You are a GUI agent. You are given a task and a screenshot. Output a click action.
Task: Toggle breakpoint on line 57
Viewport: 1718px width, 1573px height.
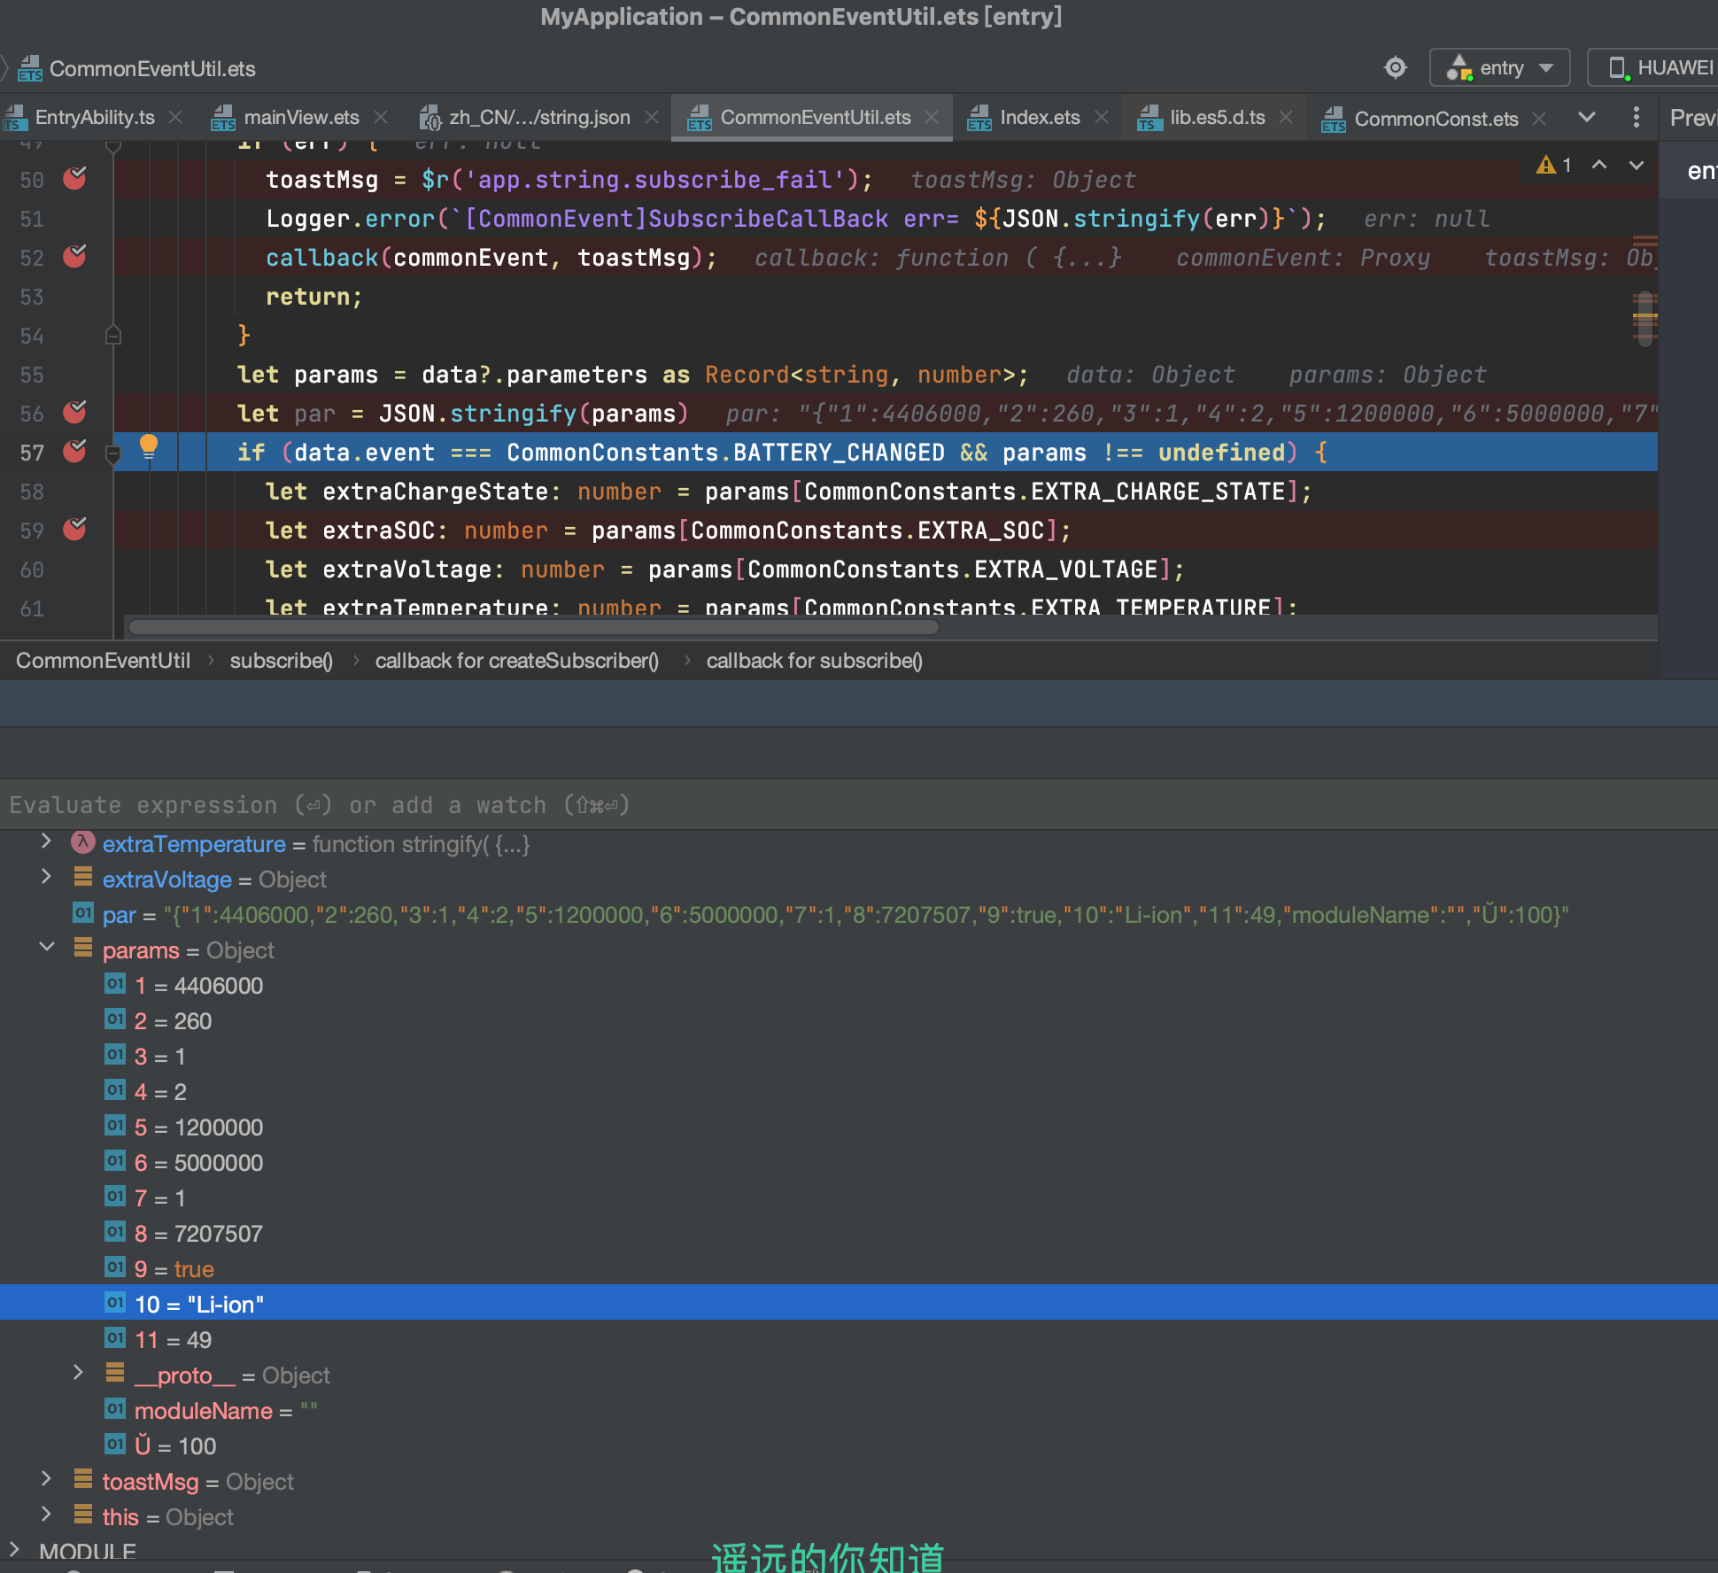click(x=75, y=452)
